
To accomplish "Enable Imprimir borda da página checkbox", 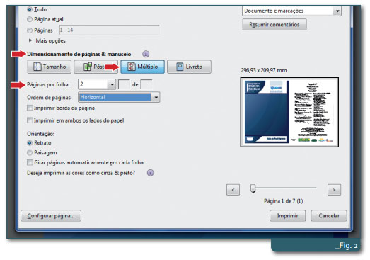I will coord(30,108).
